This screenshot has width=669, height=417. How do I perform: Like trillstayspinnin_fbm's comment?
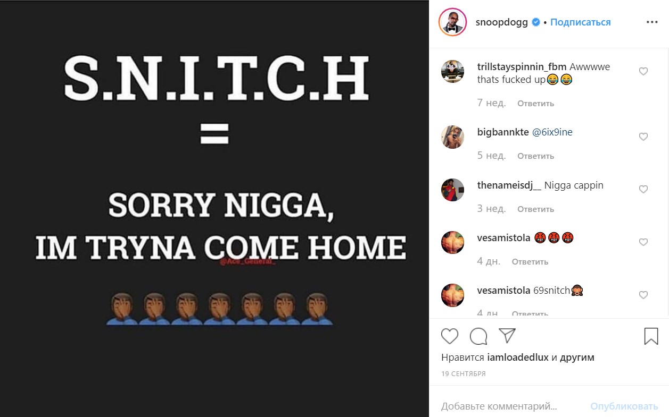pyautogui.click(x=643, y=72)
